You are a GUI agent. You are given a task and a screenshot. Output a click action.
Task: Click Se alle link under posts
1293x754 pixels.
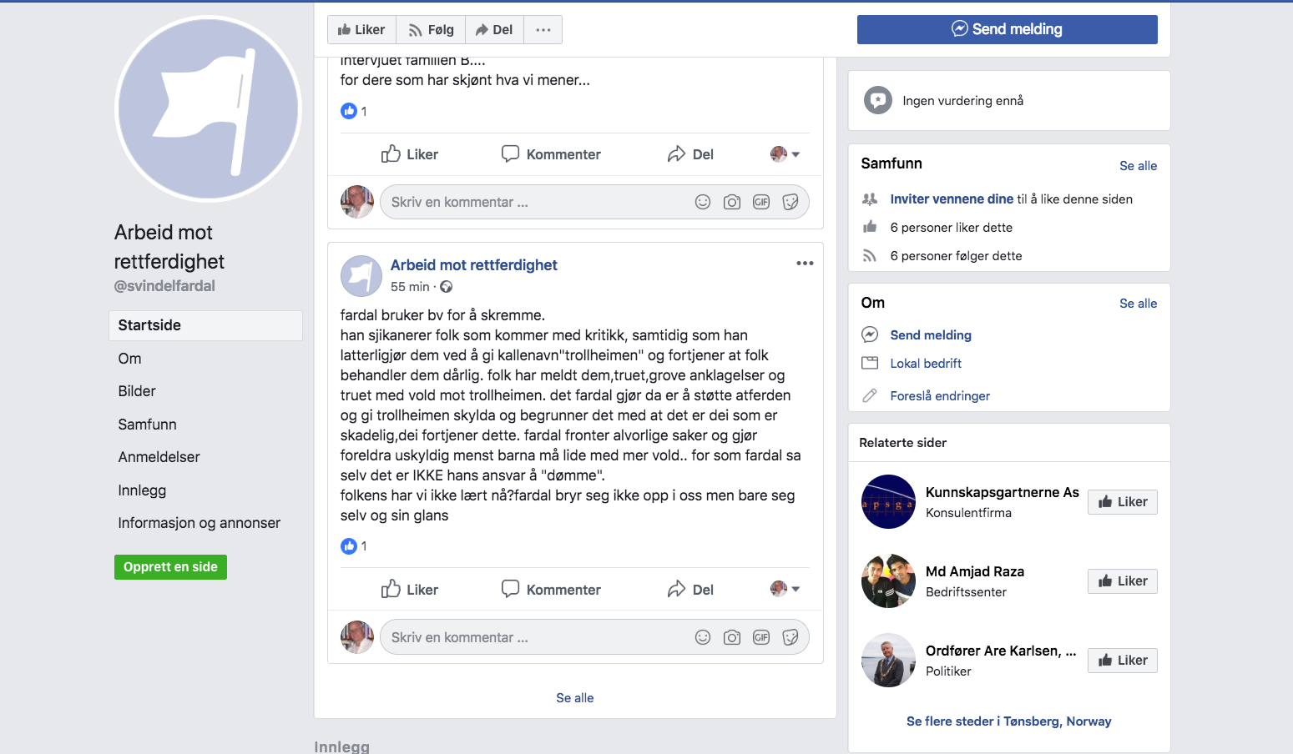[x=575, y=698]
